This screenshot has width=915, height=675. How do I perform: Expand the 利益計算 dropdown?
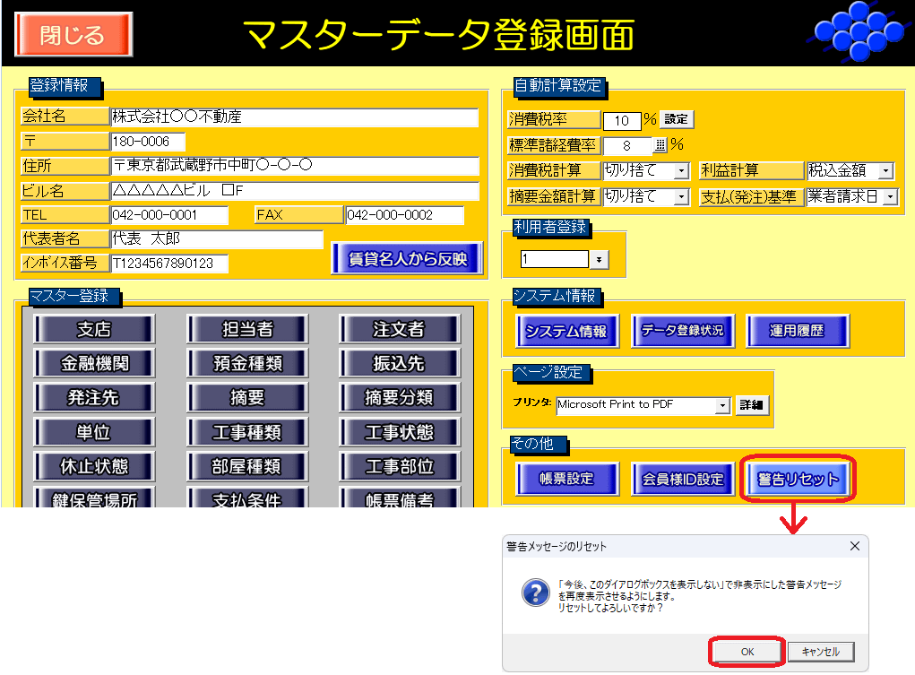[885, 170]
